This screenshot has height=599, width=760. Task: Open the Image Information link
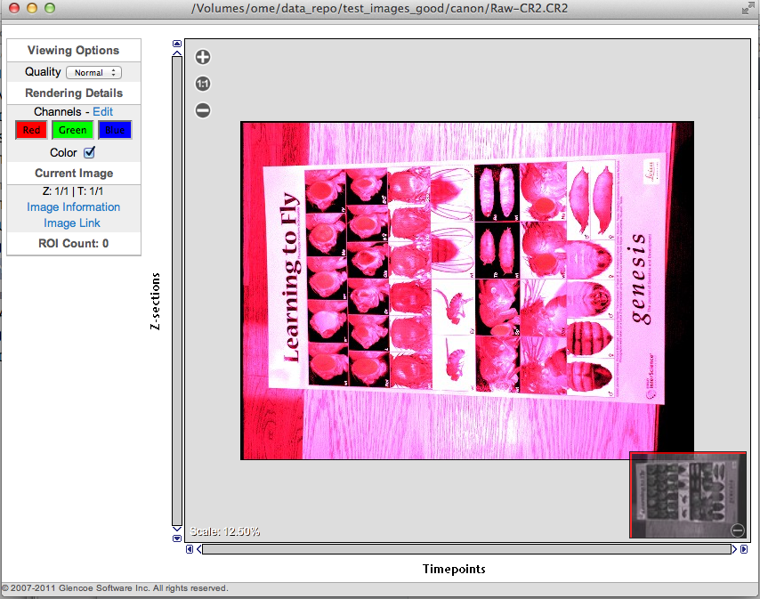pos(73,207)
